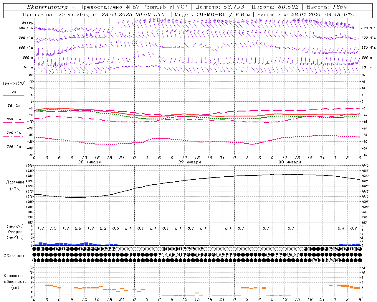Click the (мм/3ч.) precipitation unit label

tap(15, 226)
